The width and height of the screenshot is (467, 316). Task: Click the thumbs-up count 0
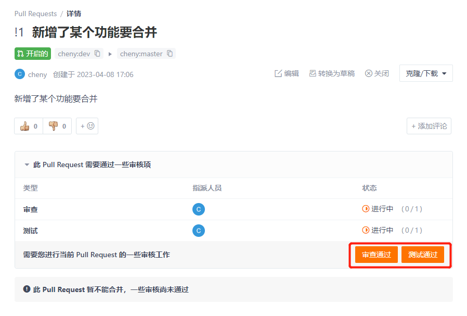[x=35, y=127]
